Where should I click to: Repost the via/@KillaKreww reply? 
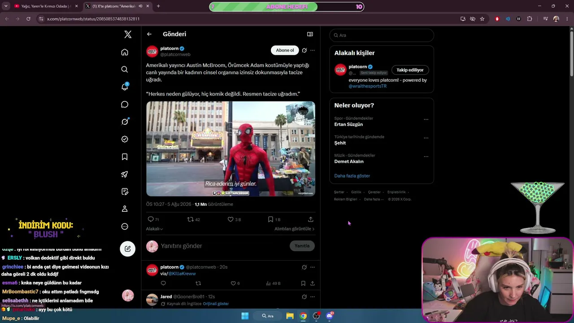click(x=198, y=284)
